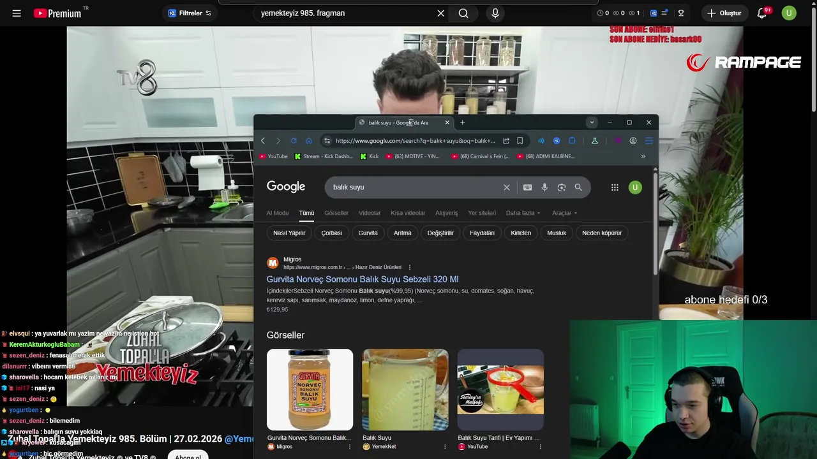Open the browser main menu
817x459 pixels.
(648, 141)
